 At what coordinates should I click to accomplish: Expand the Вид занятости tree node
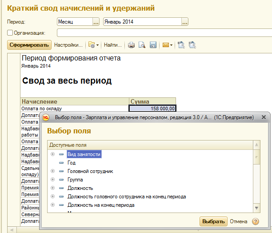click(52, 154)
